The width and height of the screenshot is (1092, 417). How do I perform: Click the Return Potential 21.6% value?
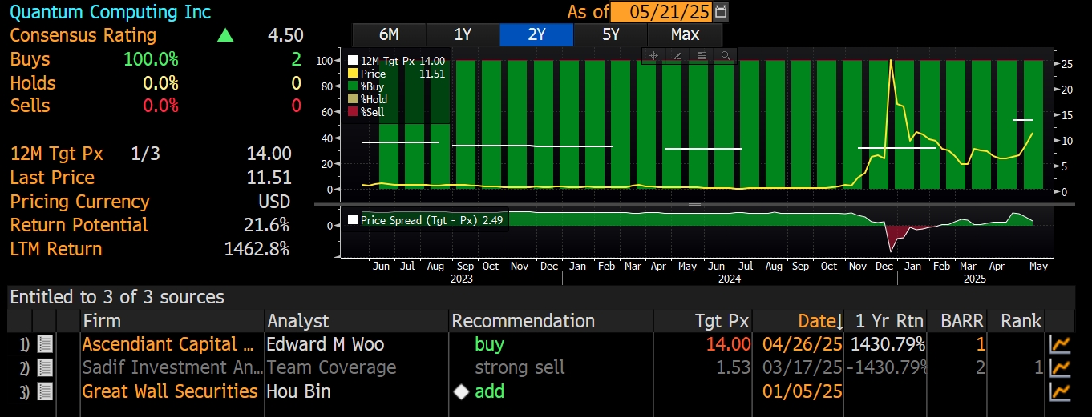coord(266,225)
